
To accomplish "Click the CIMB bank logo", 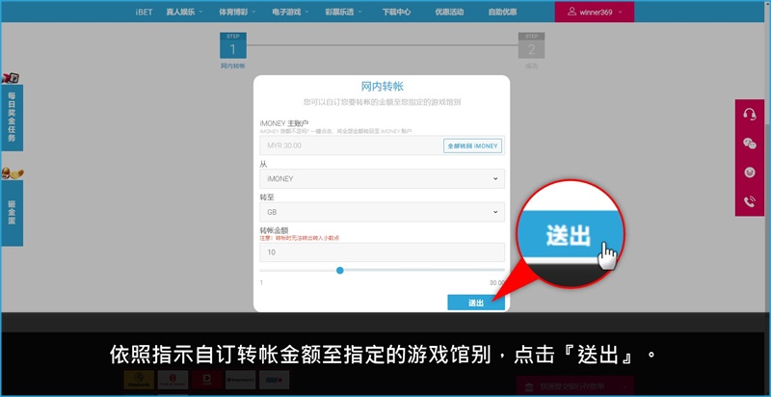I will coord(206,380).
